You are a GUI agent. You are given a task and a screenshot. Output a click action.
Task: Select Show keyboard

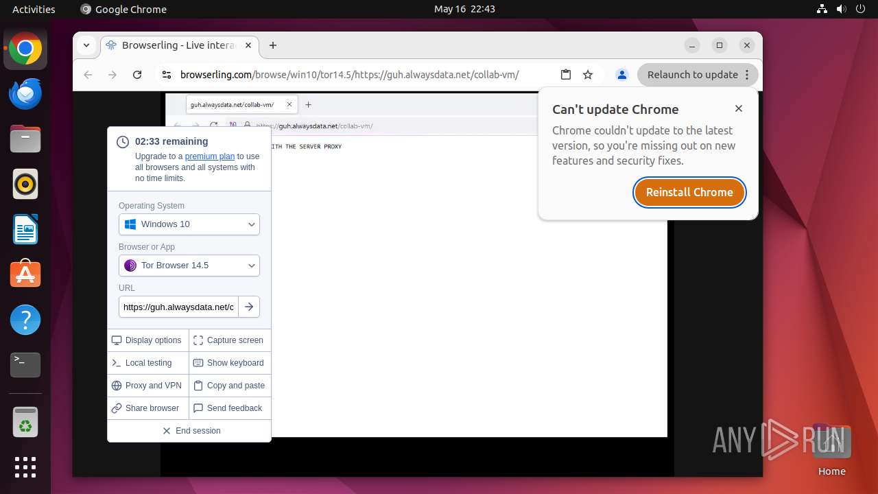tap(230, 363)
